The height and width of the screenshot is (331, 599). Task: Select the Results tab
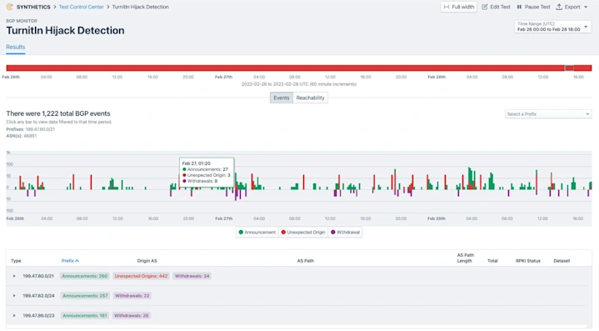pos(15,47)
